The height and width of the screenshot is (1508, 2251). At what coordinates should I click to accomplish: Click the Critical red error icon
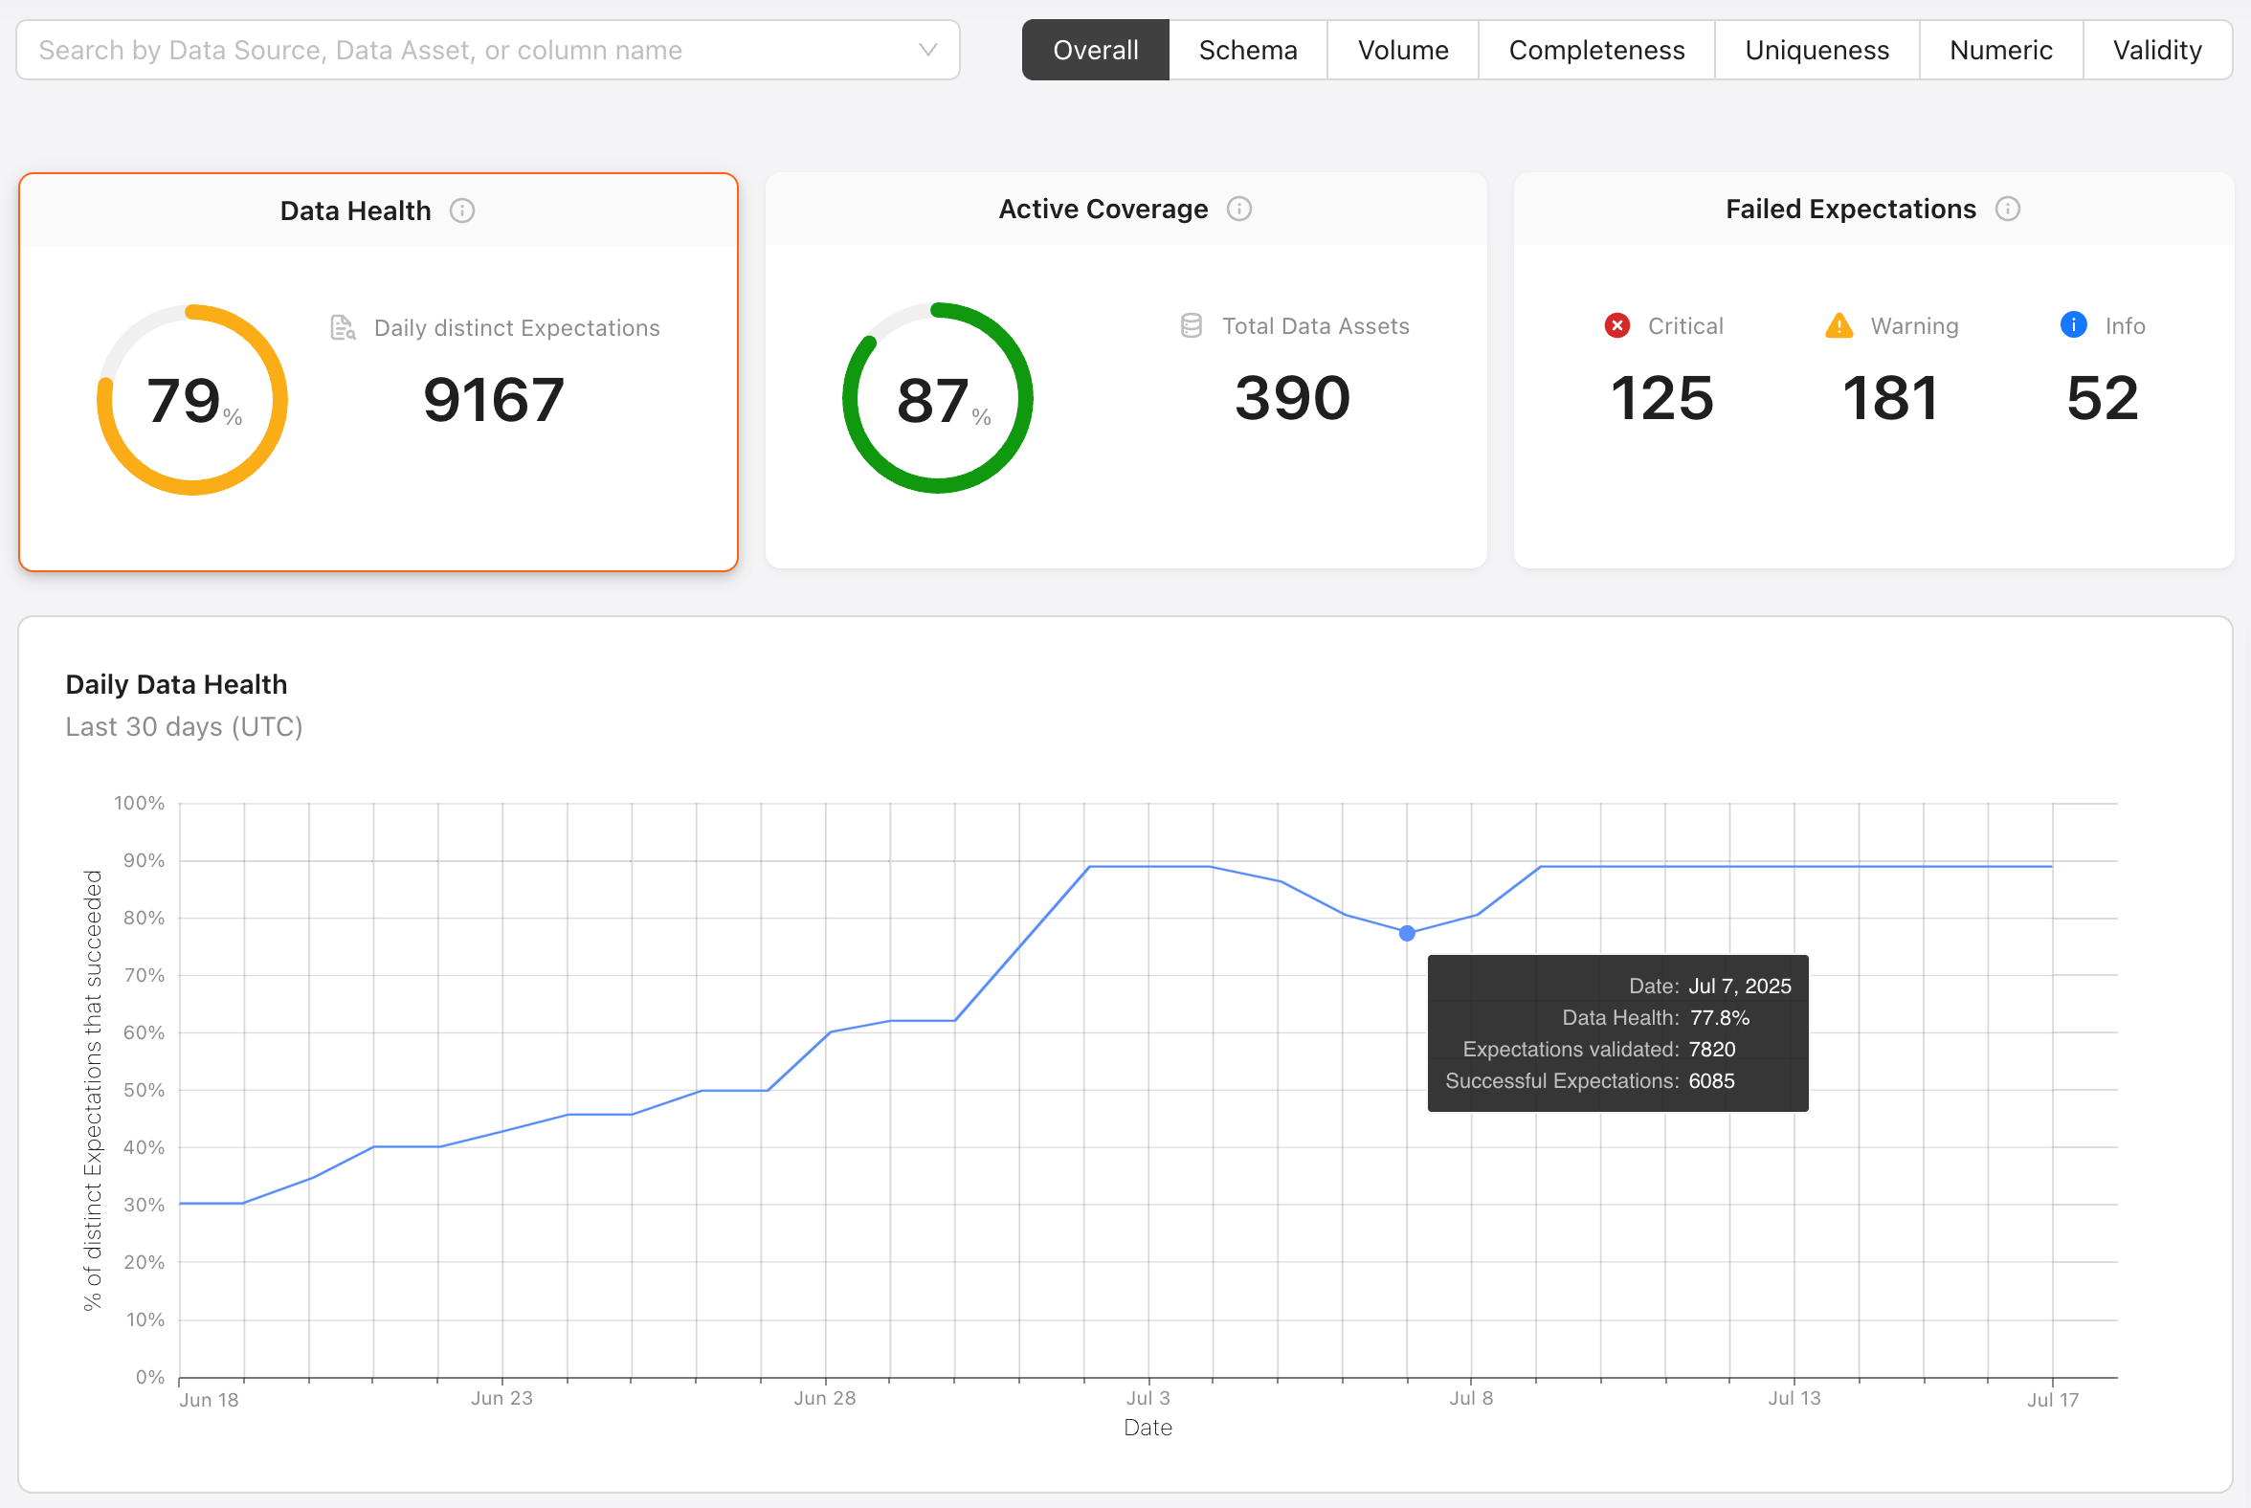pos(1618,325)
